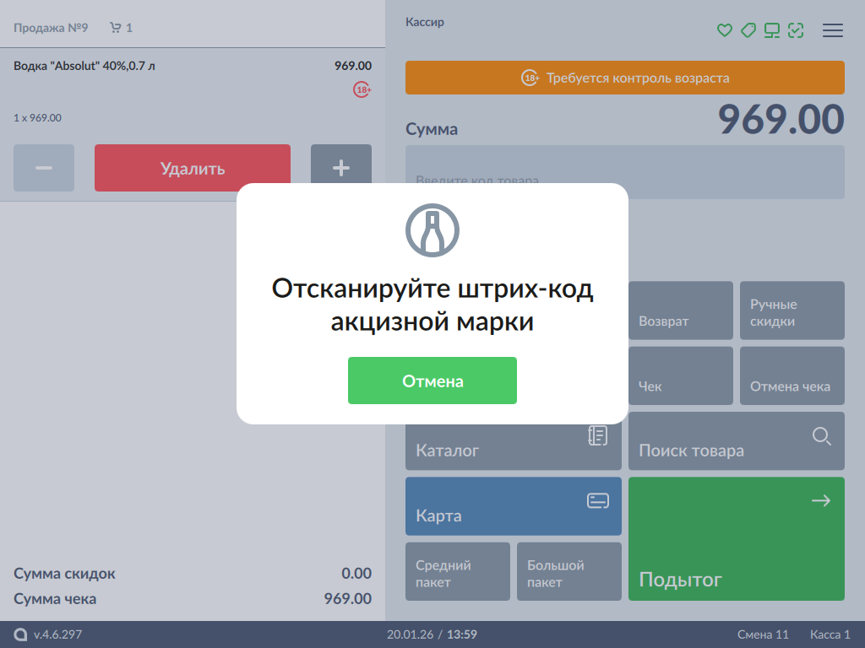Decrease quantity with minus button
The height and width of the screenshot is (648, 865).
point(44,168)
